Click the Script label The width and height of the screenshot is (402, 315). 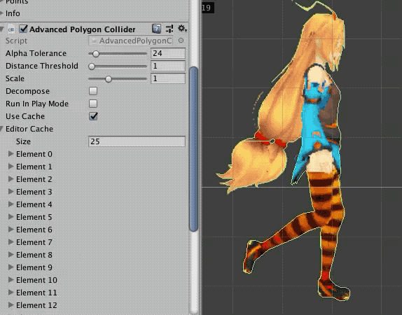[x=16, y=41]
